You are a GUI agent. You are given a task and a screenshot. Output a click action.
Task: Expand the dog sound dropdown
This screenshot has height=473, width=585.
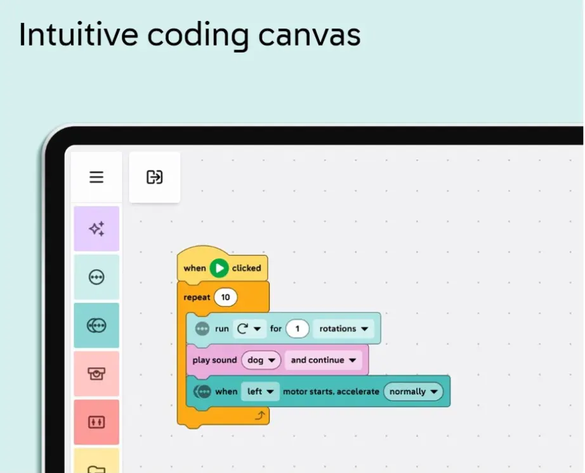pyautogui.click(x=261, y=360)
